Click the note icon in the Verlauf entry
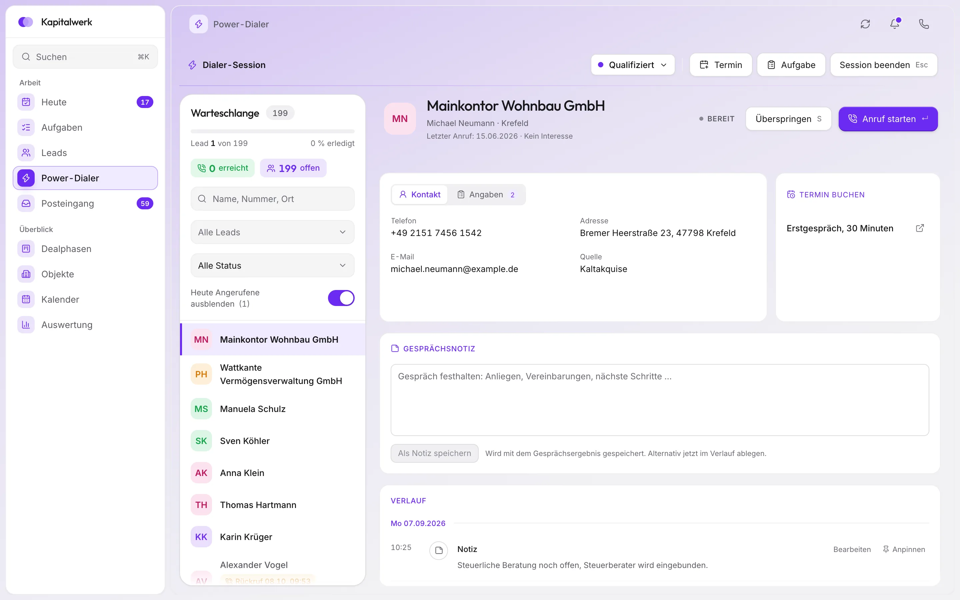 coord(439,550)
